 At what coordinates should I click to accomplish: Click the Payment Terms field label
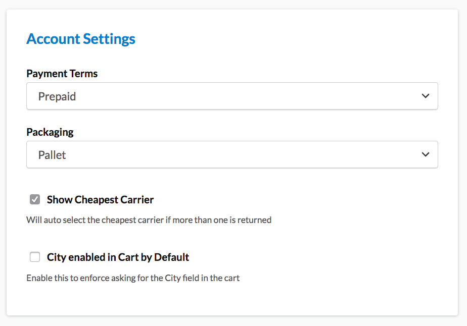click(x=62, y=74)
